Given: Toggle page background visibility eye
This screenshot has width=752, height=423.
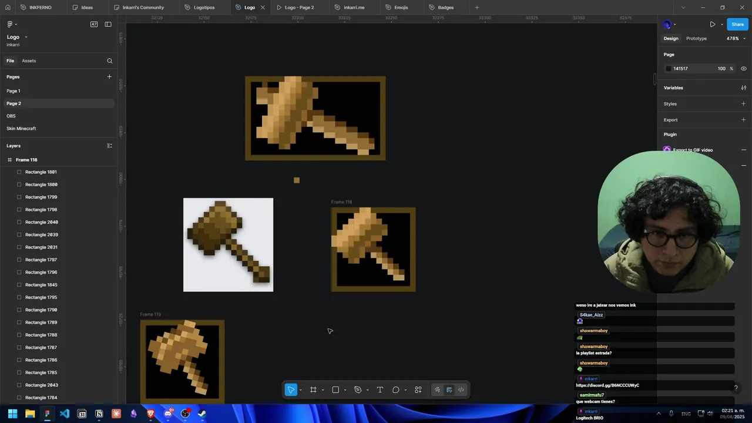Looking at the screenshot, I should [x=743, y=69].
